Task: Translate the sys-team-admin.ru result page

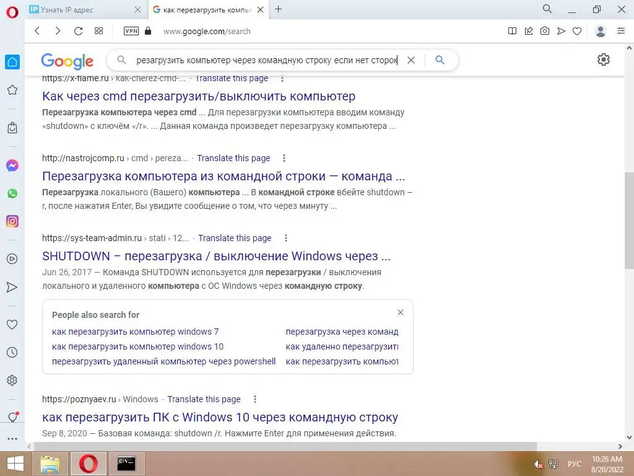Action: 235,238
